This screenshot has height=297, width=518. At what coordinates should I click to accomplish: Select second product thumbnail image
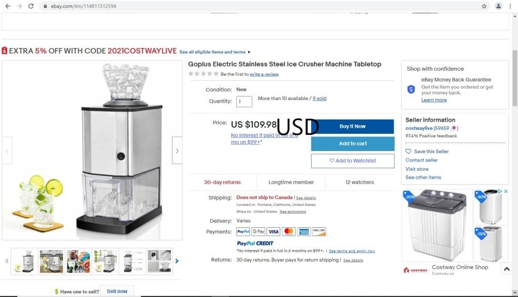point(52,261)
